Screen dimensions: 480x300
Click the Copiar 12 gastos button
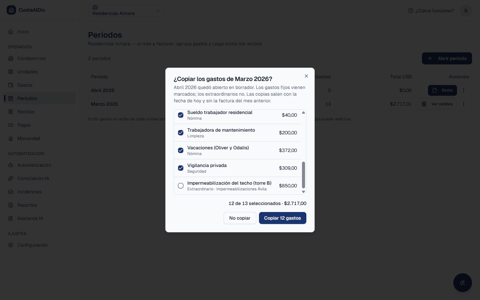point(282,218)
